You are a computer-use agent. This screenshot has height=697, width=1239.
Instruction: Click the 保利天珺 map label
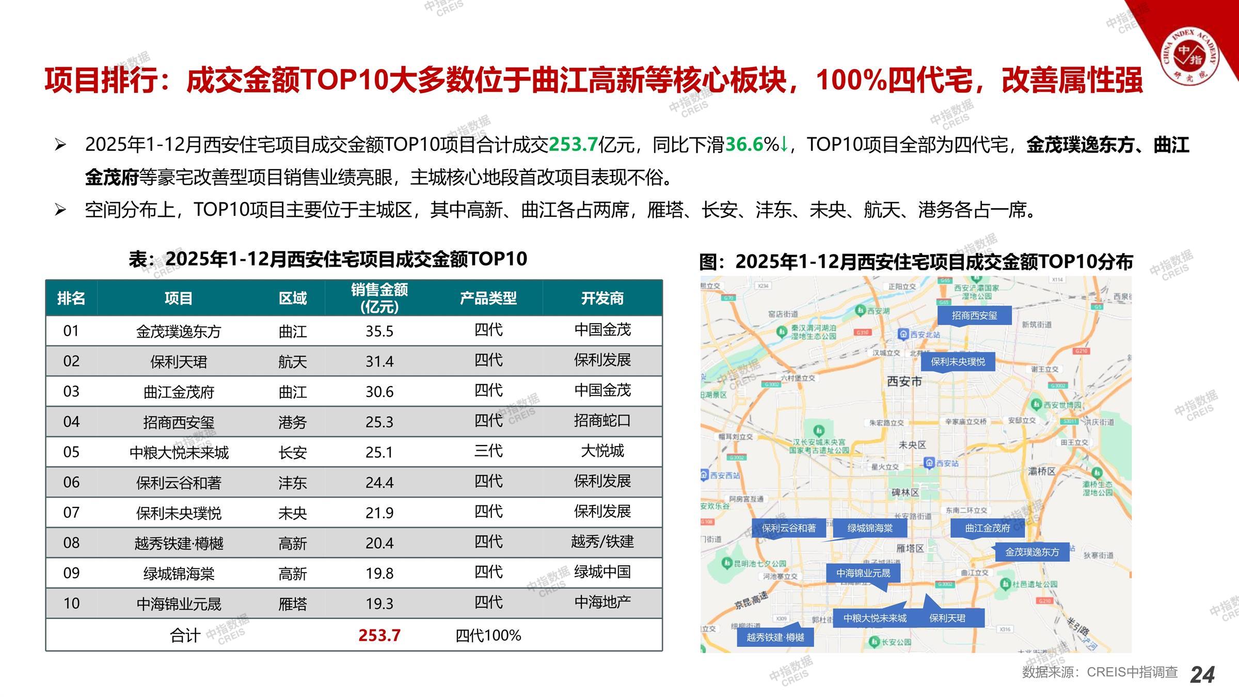pos(947,618)
